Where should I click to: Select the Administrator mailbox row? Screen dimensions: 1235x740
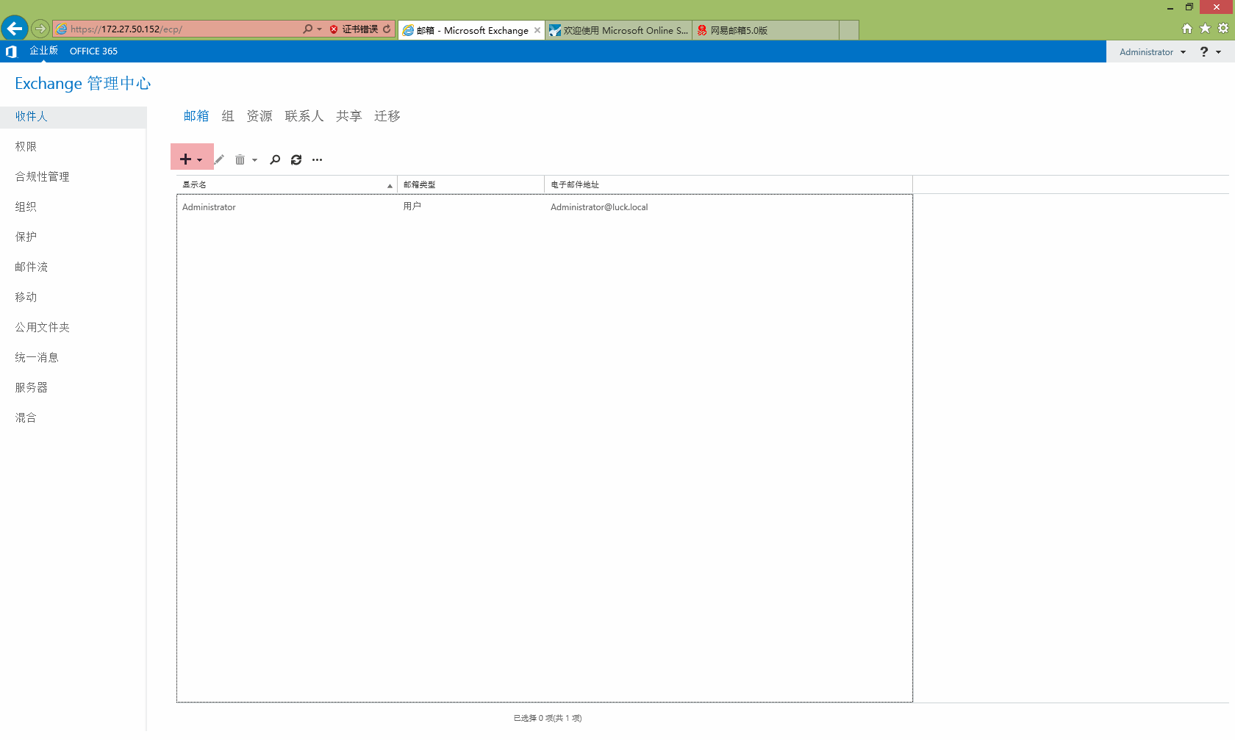coord(545,207)
